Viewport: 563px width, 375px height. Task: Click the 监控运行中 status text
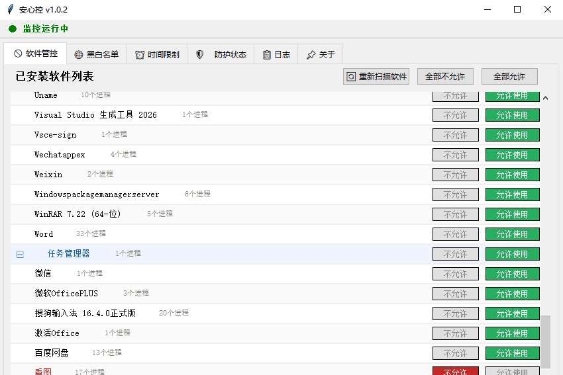(x=46, y=28)
